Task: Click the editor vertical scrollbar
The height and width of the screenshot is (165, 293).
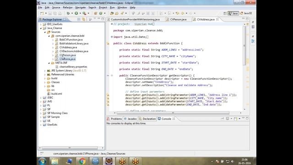Action: [244, 45]
